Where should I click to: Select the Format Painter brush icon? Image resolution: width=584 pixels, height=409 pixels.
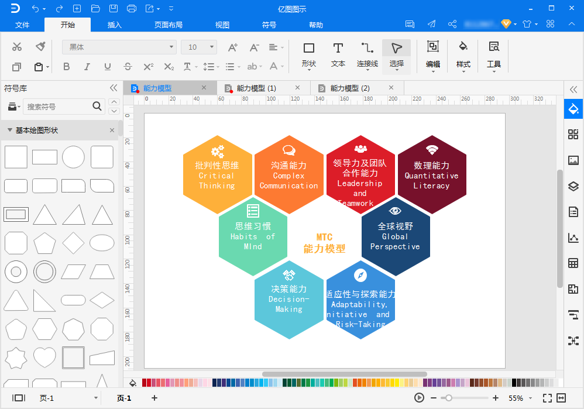[x=40, y=47]
